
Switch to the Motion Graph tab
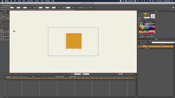pos(22,77)
